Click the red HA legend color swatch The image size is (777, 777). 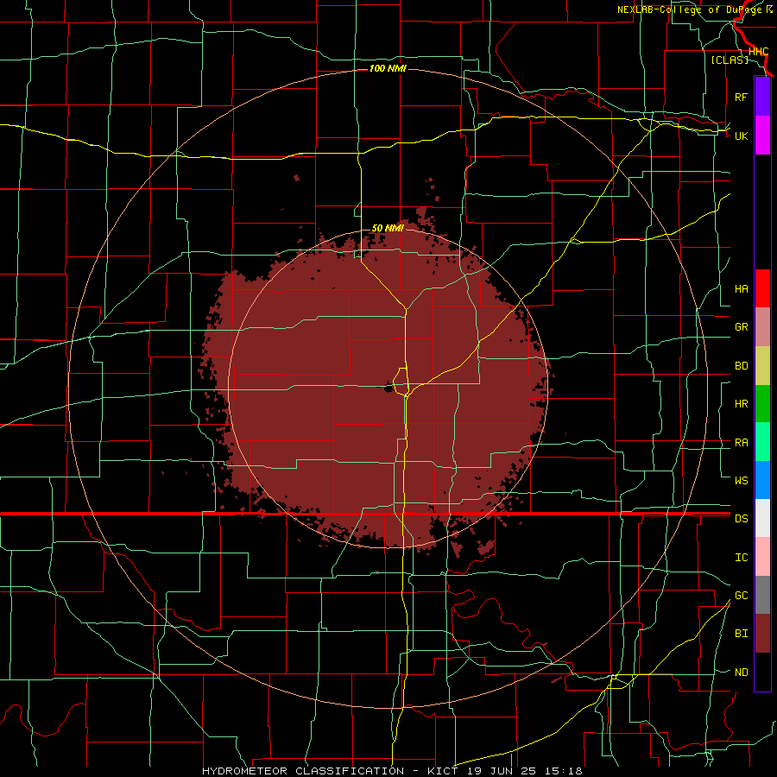762,288
